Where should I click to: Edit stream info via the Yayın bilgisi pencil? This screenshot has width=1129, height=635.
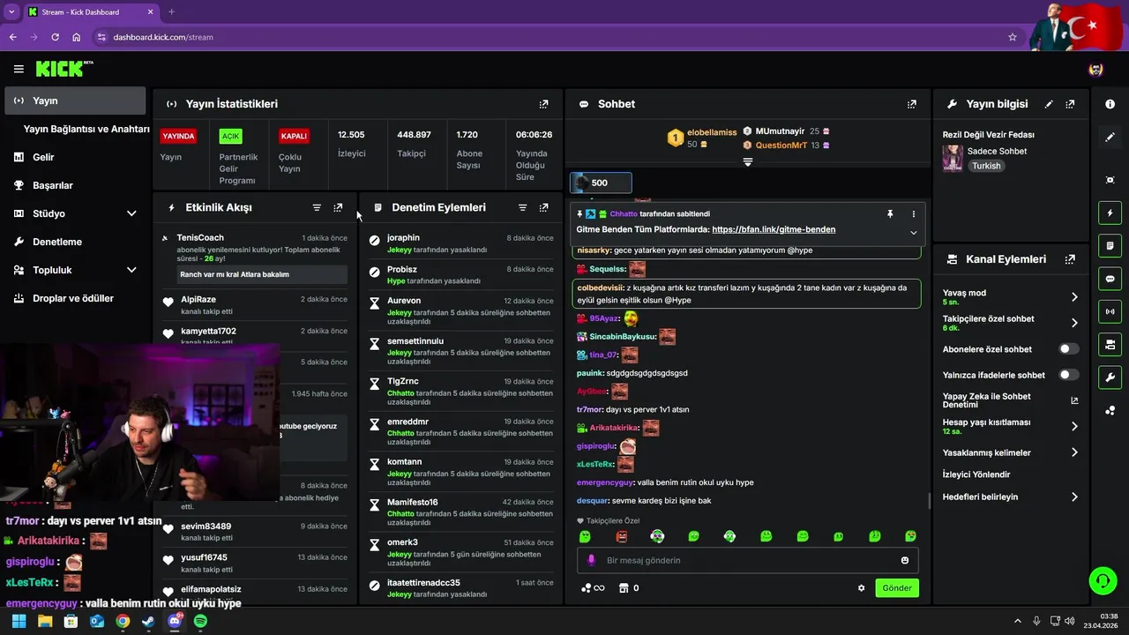coord(1049,104)
